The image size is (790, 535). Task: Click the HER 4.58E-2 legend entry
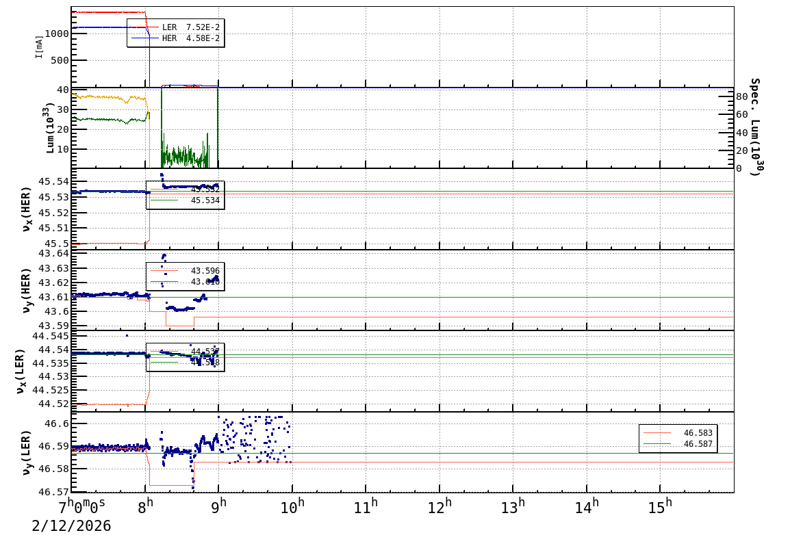pos(190,38)
